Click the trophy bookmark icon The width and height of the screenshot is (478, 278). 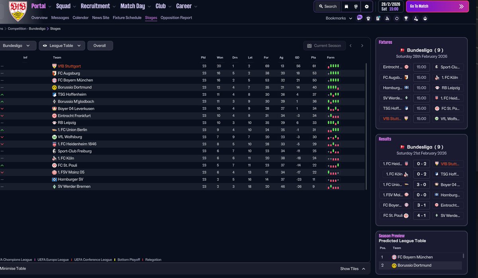click(x=406, y=18)
